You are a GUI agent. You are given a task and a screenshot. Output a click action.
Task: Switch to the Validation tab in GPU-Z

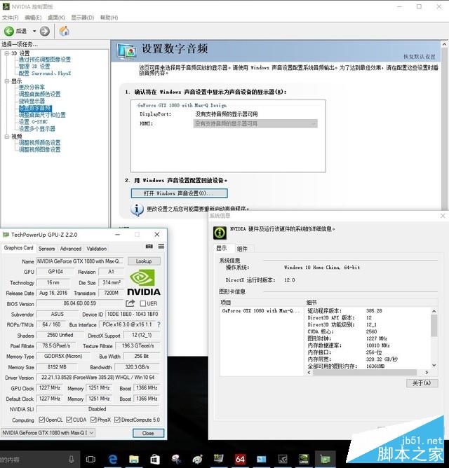pyautogui.click(x=97, y=249)
